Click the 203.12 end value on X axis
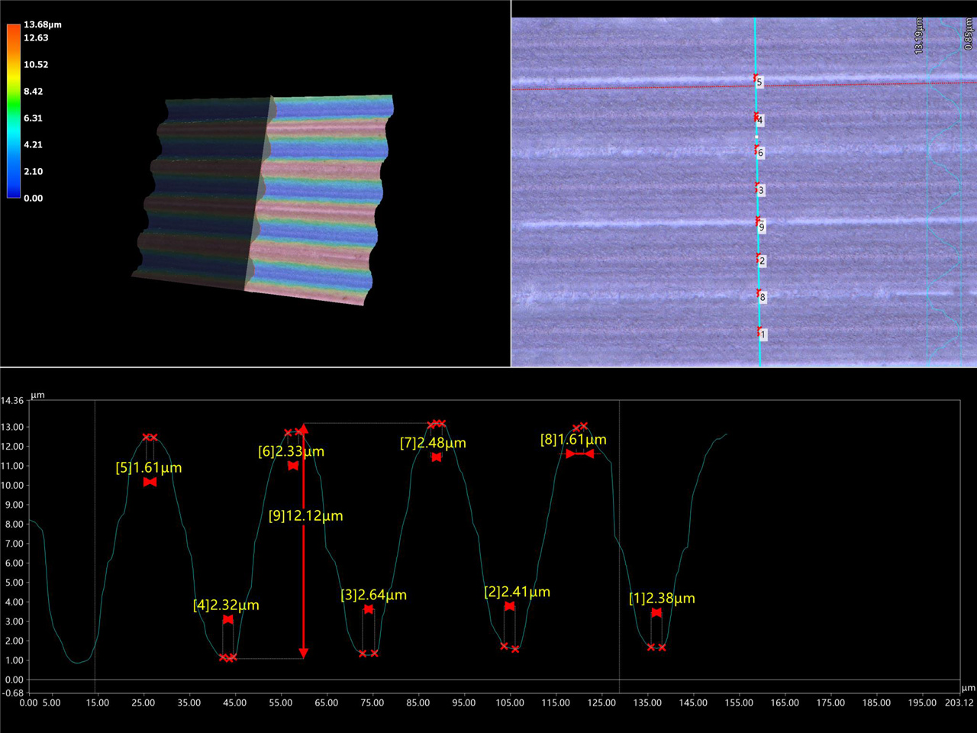This screenshot has height=733, width=977. coord(959,703)
